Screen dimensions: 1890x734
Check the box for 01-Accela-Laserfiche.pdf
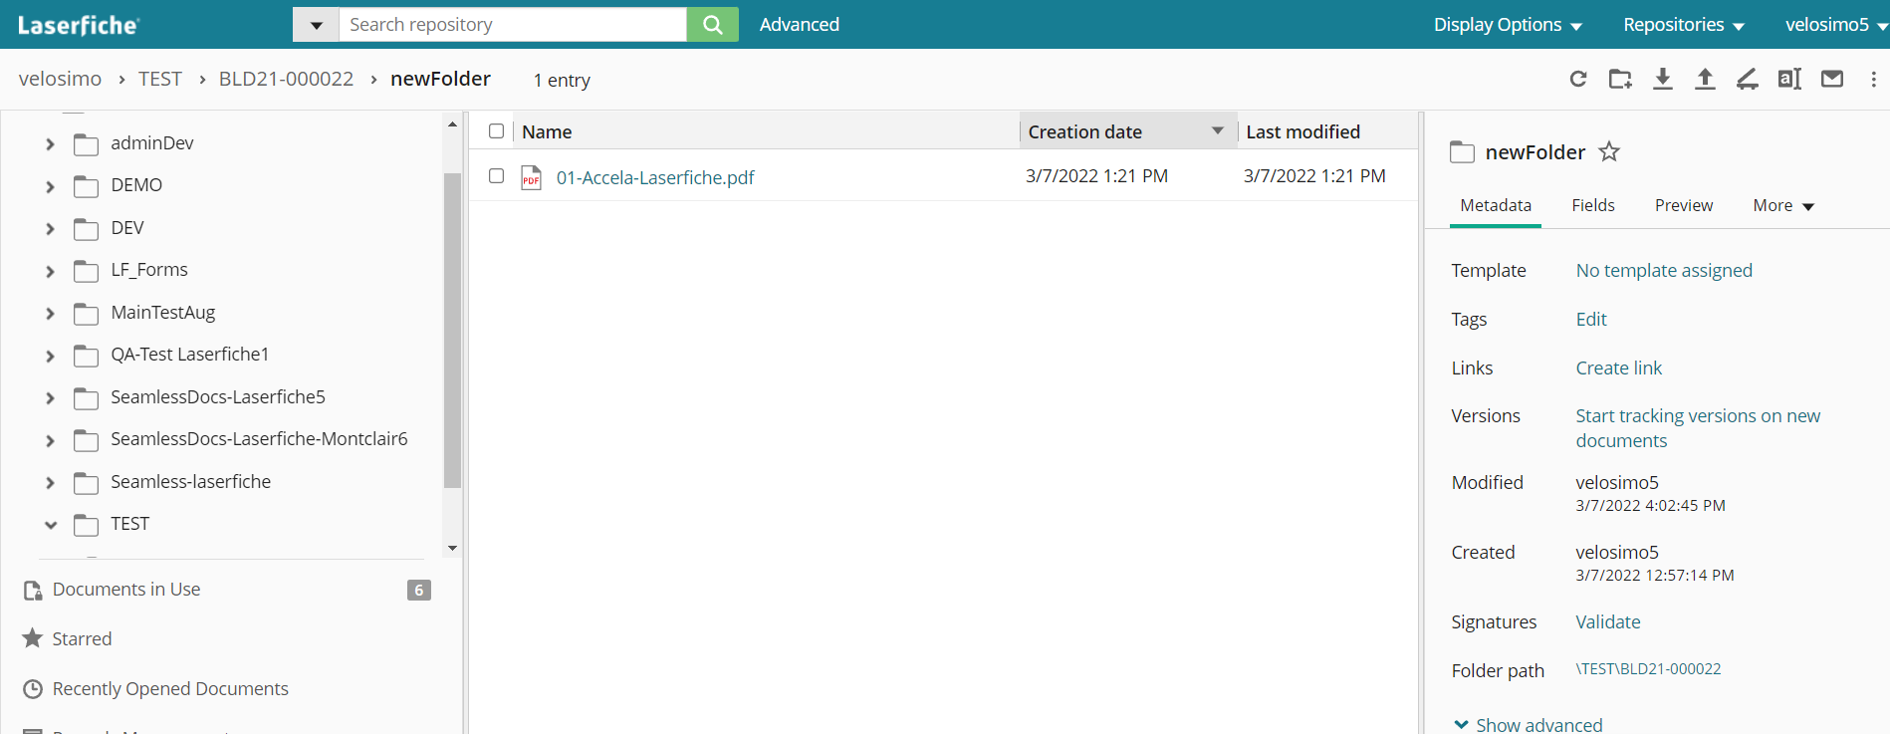pyautogui.click(x=496, y=176)
